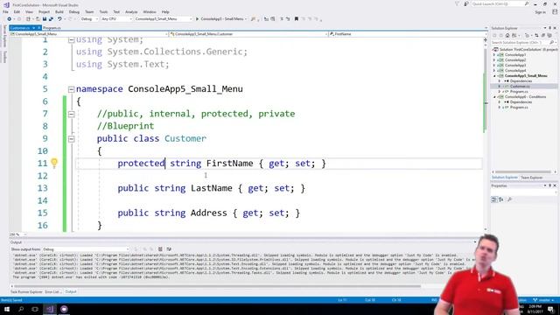Viewport: 560px width, 315px height.
Task: Close the Customer.cs editor tab
Action: (38, 27)
